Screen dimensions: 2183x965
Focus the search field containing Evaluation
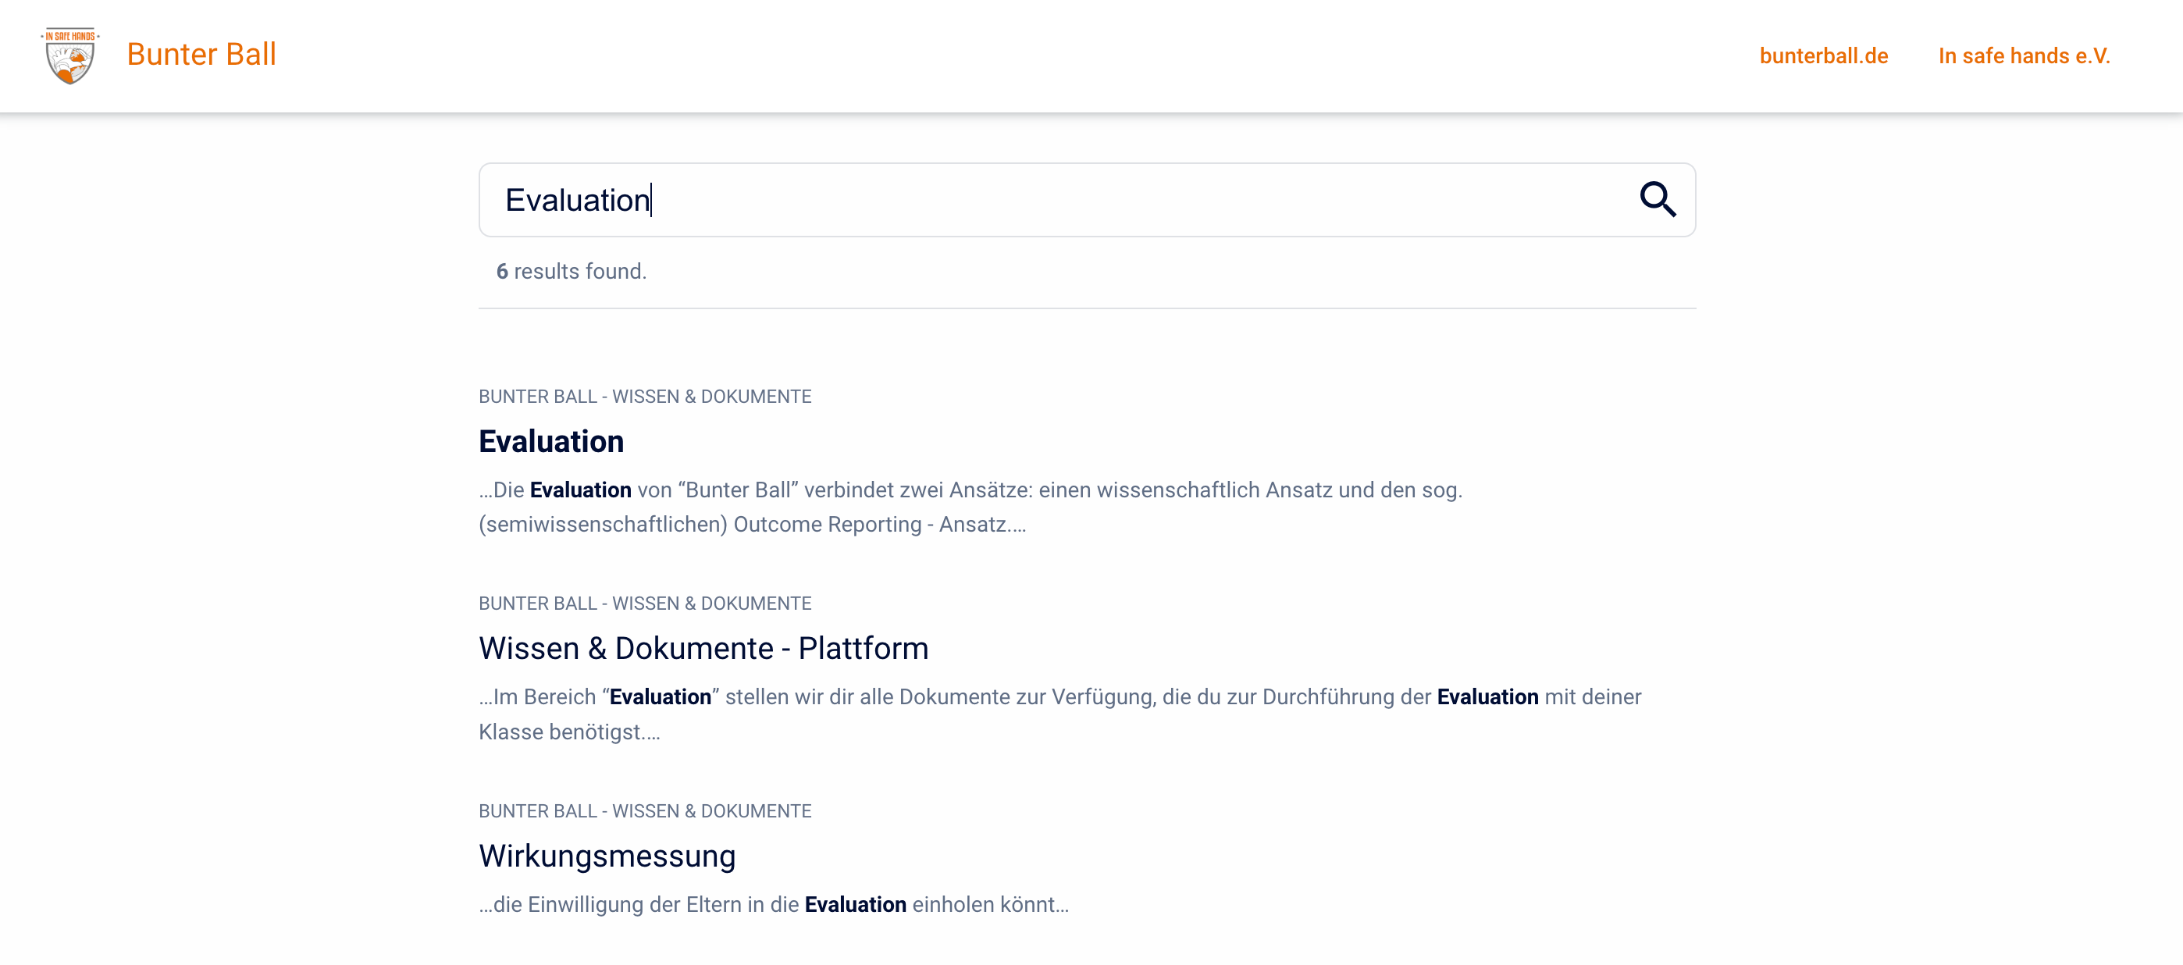click(1017, 200)
